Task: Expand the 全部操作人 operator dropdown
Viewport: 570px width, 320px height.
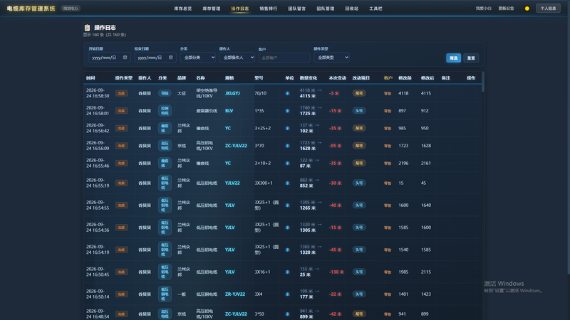Action: pyautogui.click(x=237, y=58)
